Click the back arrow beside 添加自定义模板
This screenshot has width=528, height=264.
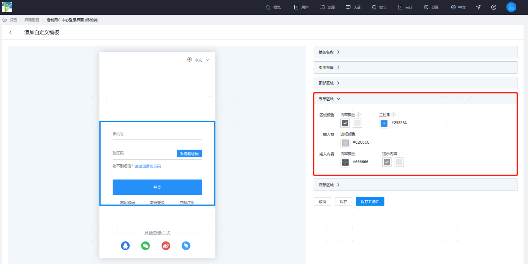[11, 32]
